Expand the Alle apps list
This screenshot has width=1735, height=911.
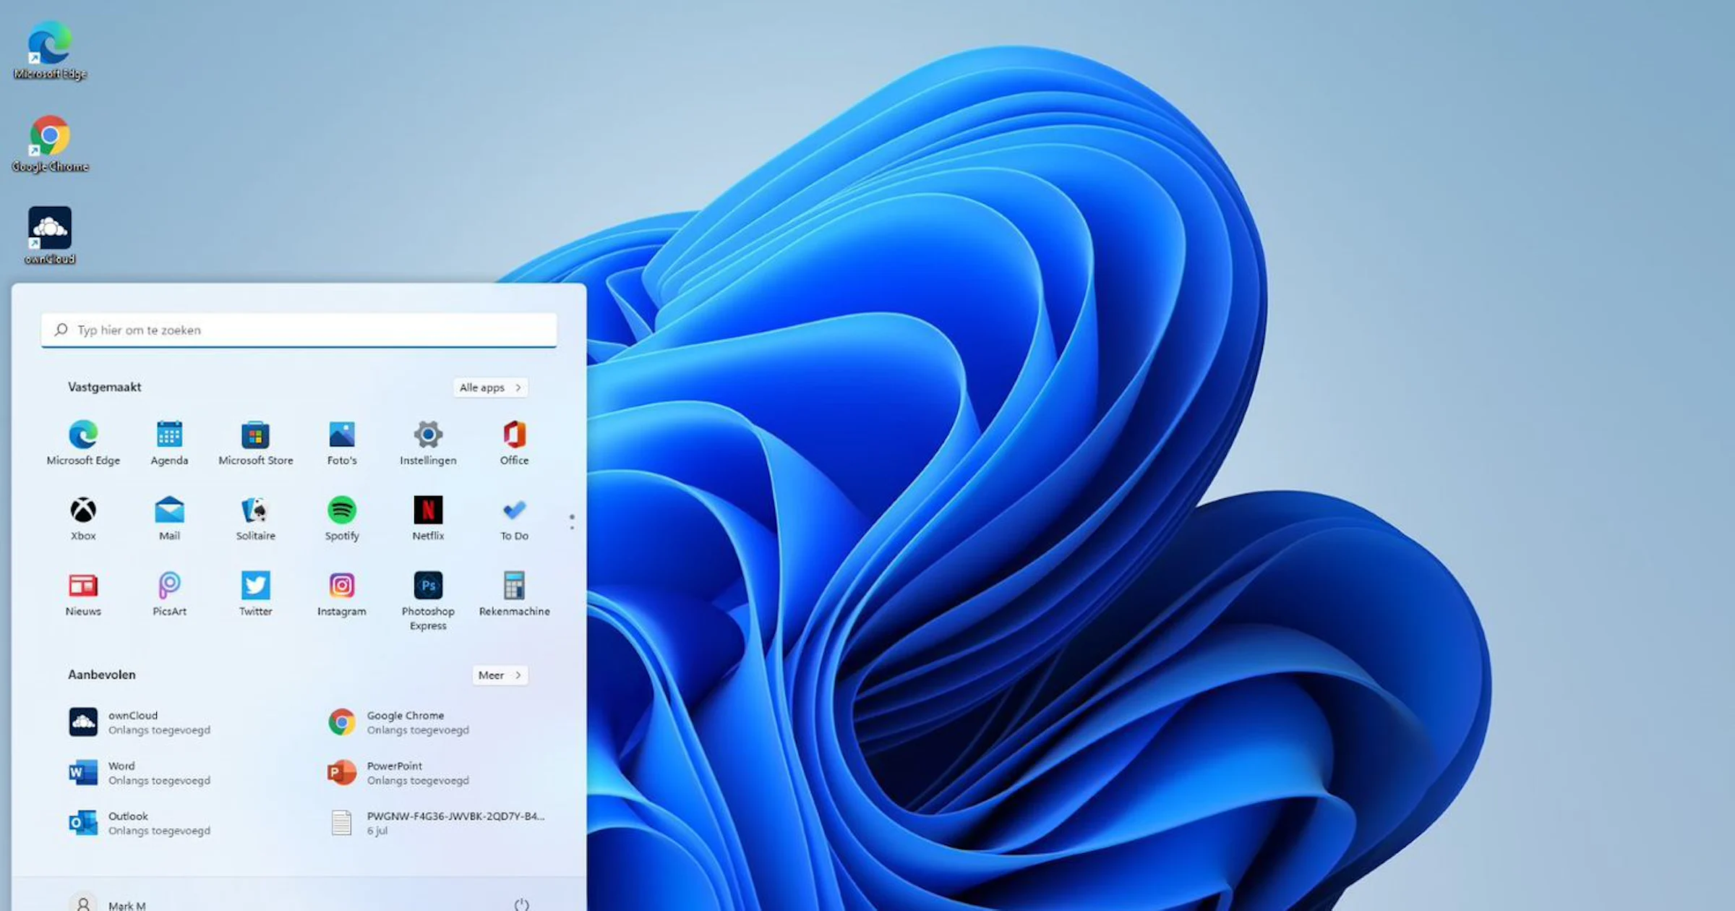tap(489, 388)
